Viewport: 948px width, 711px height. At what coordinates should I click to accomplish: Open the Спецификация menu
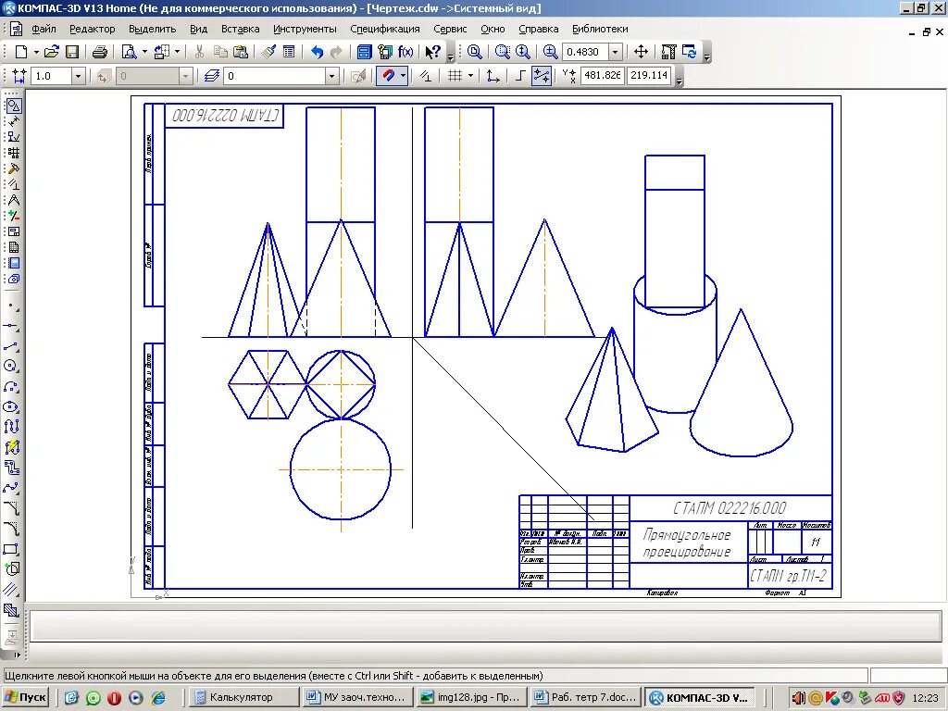click(384, 29)
